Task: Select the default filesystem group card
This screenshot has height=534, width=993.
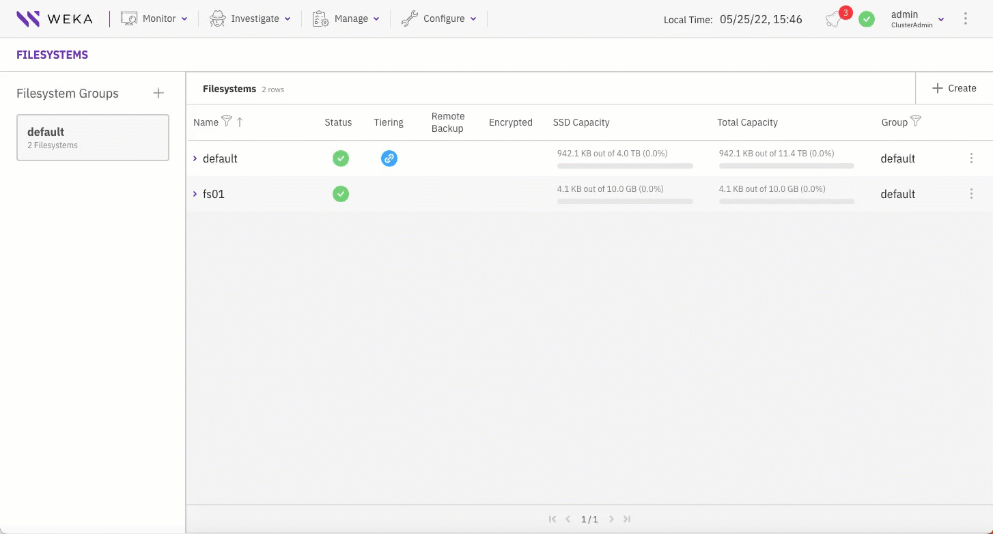Action: [x=93, y=137]
